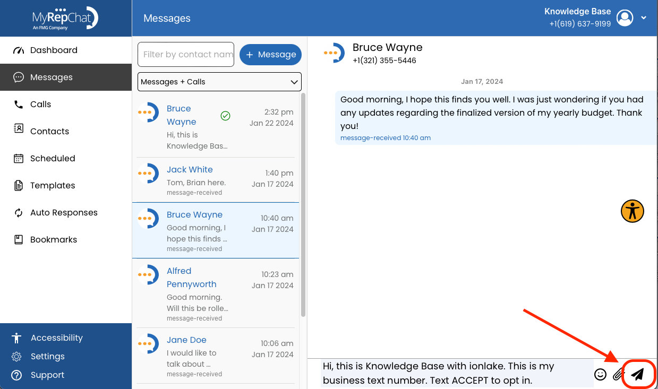
Task: Open Support from the sidebar
Action: (48, 375)
